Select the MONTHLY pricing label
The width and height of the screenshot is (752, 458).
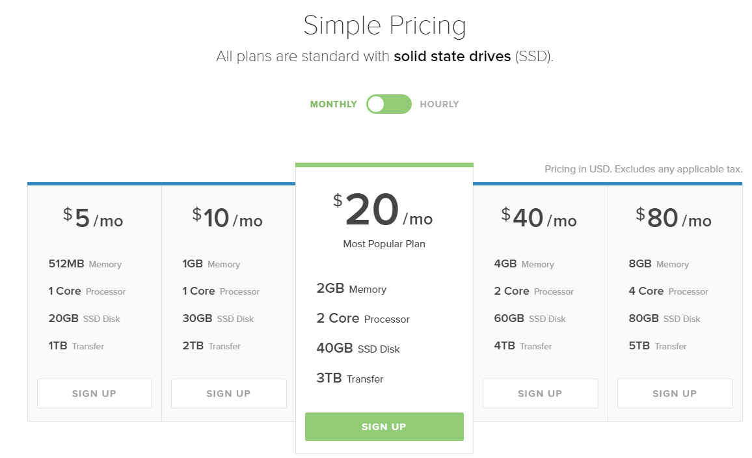coord(333,104)
